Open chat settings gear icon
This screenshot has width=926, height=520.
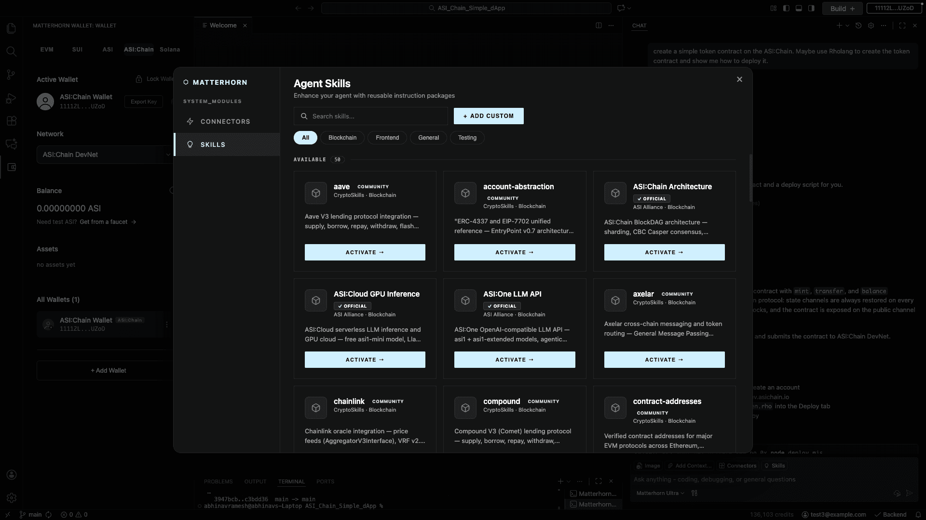[871, 26]
